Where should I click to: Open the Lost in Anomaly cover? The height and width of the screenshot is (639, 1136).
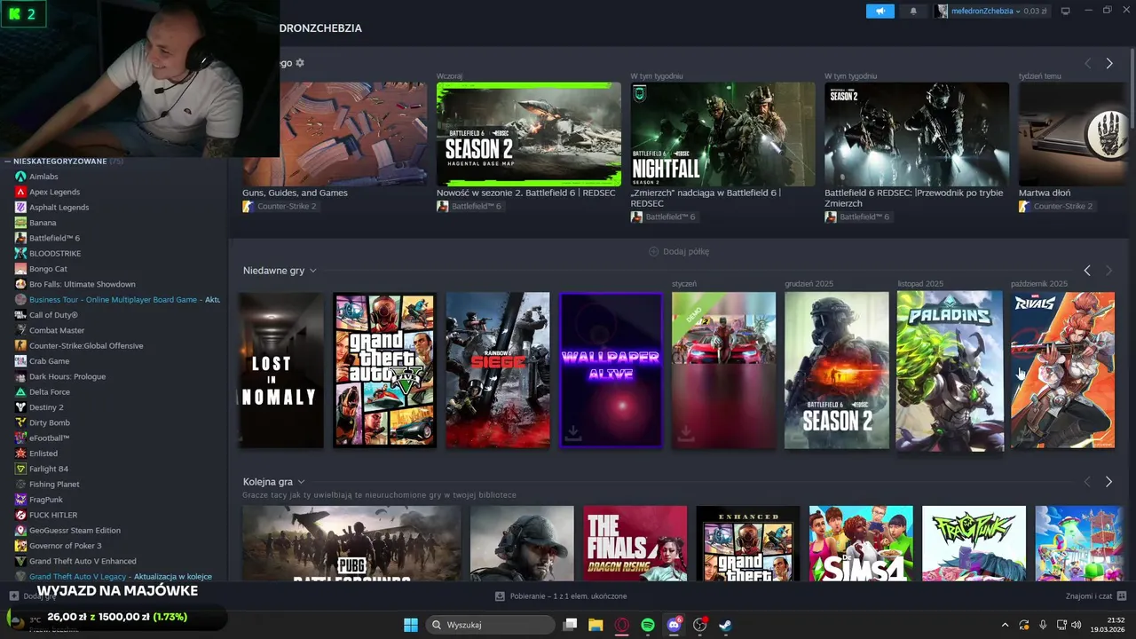pyautogui.click(x=281, y=370)
